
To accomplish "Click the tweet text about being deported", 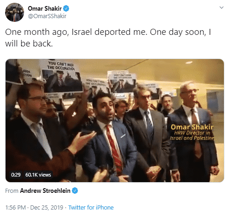I will click(108, 38).
